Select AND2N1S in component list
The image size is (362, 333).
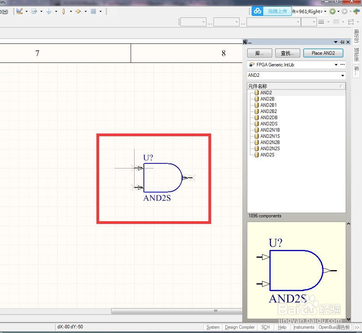pyautogui.click(x=270, y=136)
